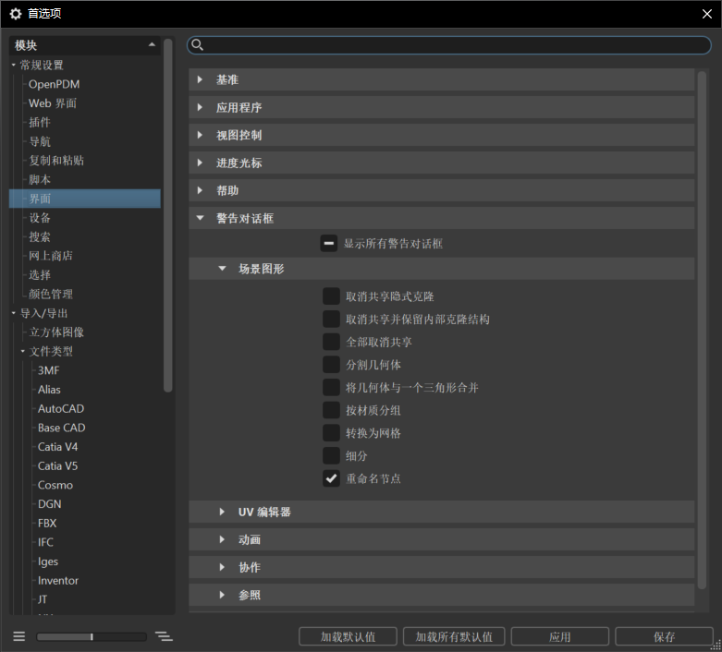Click into the preferences search field
Image resolution: width=722 pixels, height=652 pixels.
pos(449,44)
